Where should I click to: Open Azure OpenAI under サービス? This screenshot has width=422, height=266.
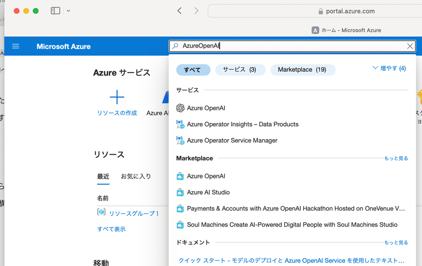(x=206, y=108)
